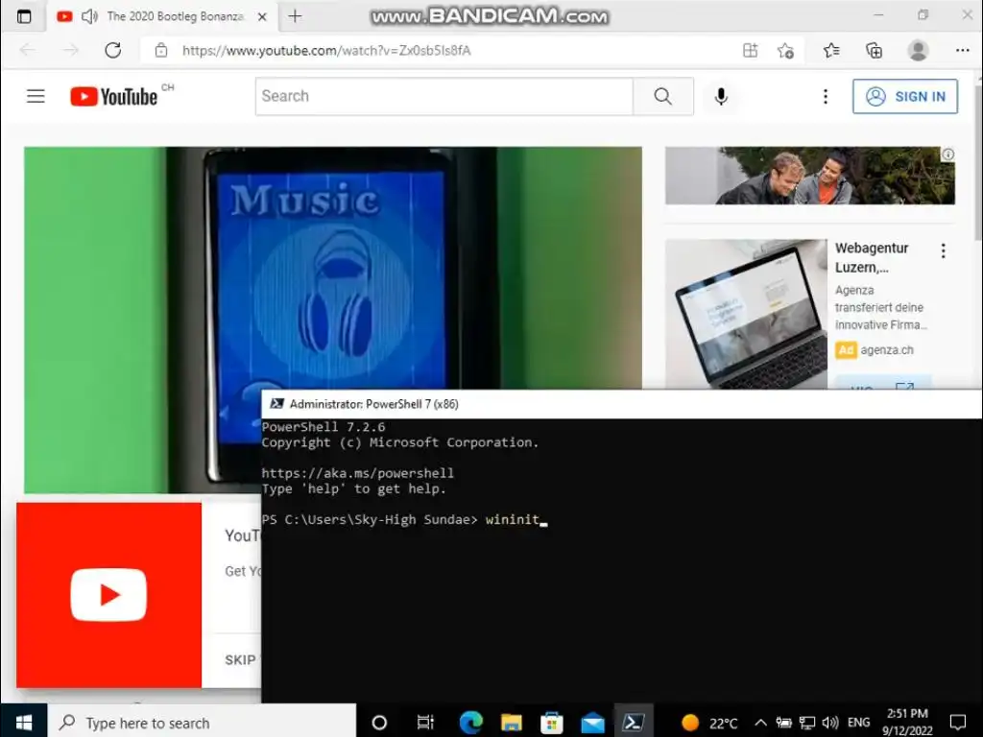
Task: Click PowerShell window title bar icon
Action: [276, 404]
